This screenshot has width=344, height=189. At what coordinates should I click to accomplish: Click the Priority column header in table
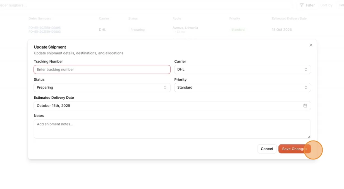coord(235,18)
